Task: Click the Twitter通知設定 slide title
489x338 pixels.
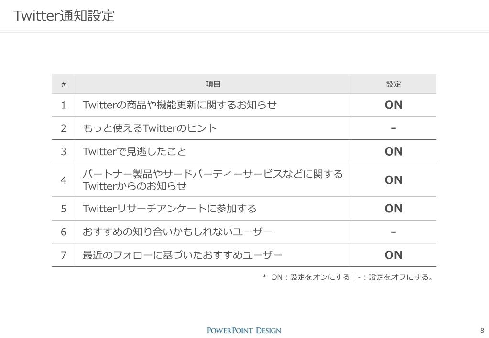Action: 64,16
